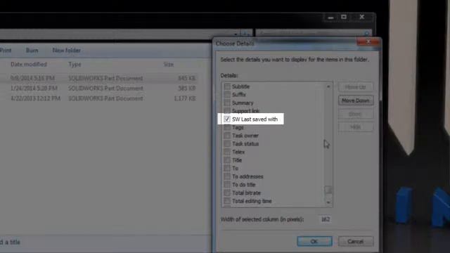Close the Choose Details dialog with X
The width and height of the screenshot is (450, 253).
pyautogui.click(x=368, y=42)
